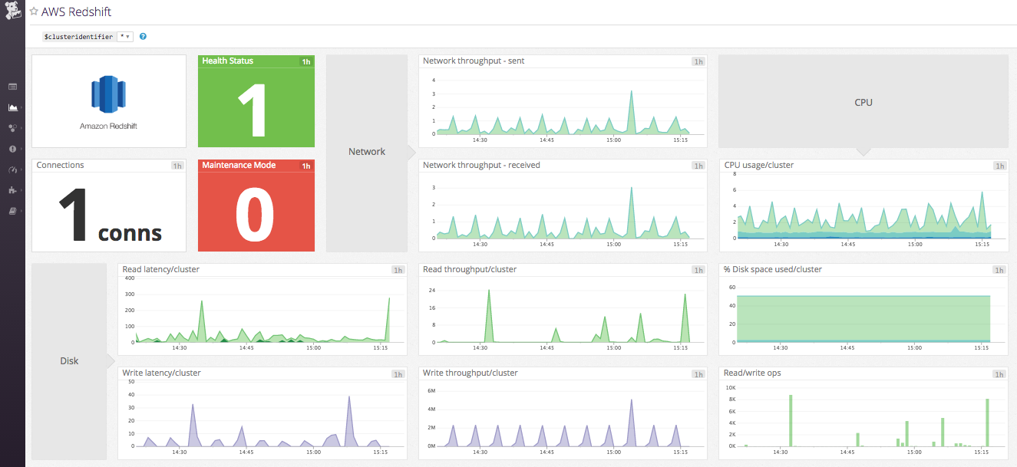Select the Metrics graph icon in sidebar

pos(12,107)
